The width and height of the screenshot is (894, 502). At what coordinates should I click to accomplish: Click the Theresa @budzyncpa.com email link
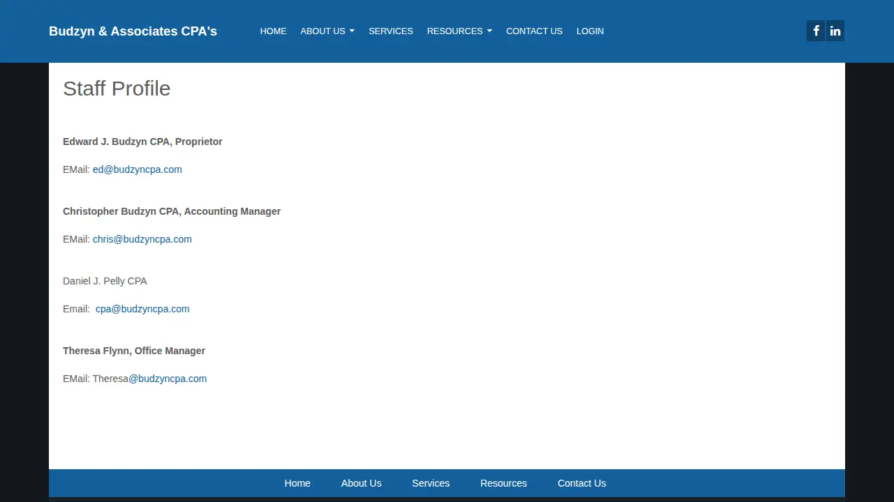coord(168,379)
